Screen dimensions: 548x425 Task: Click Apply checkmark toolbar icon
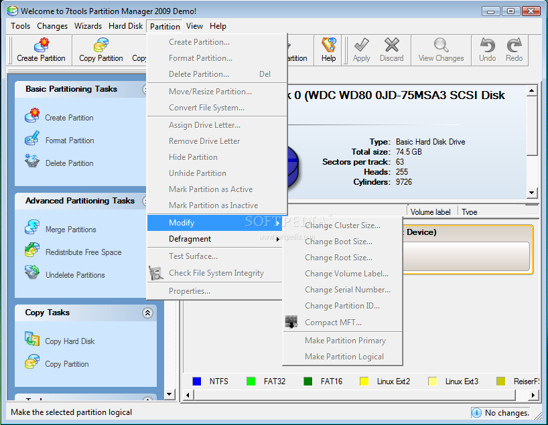click(x=361, y=45)
